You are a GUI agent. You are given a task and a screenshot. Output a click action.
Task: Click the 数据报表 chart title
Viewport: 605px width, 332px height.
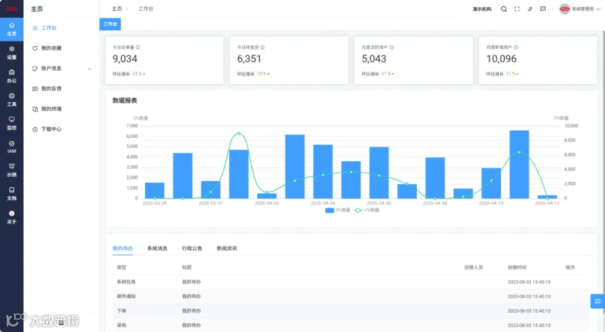click(x=124, y=100)
